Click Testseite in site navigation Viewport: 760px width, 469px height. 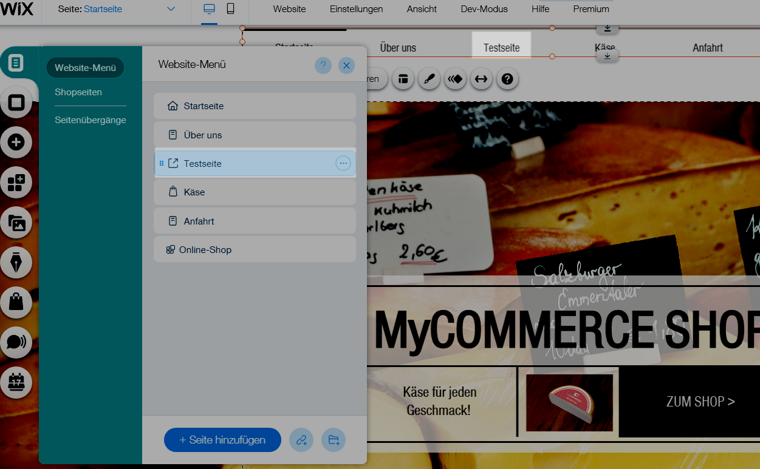[x=502, y=47]
